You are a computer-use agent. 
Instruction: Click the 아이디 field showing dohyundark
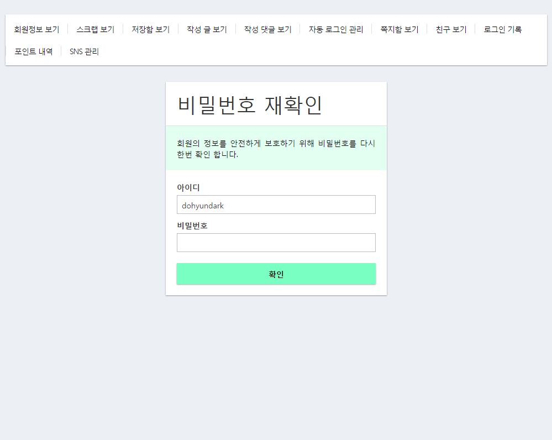[276, 205]
